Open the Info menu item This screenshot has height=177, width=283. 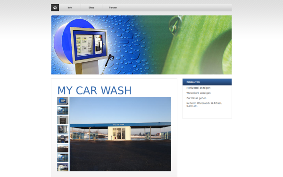coord(70,8)
